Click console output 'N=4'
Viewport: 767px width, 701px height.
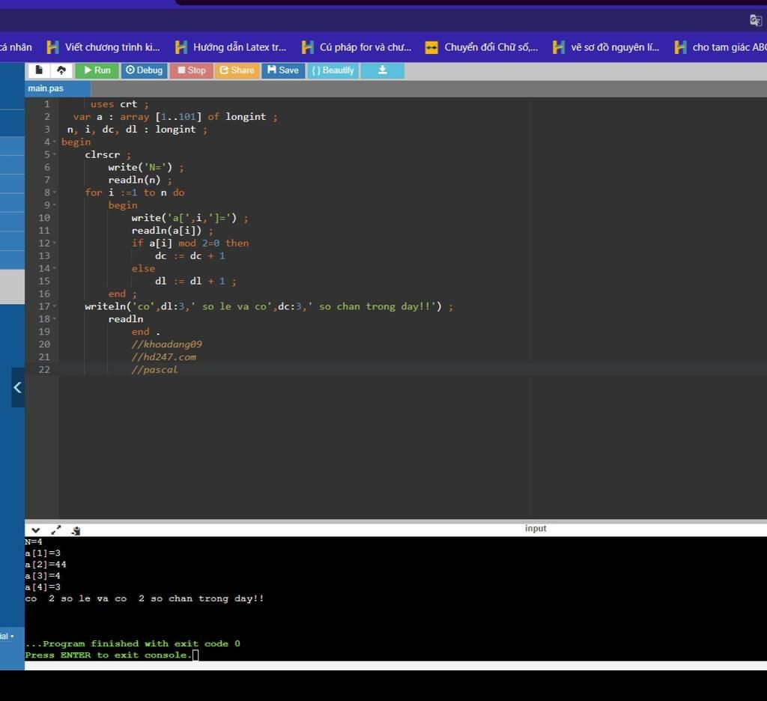click(x=34, y=542)
